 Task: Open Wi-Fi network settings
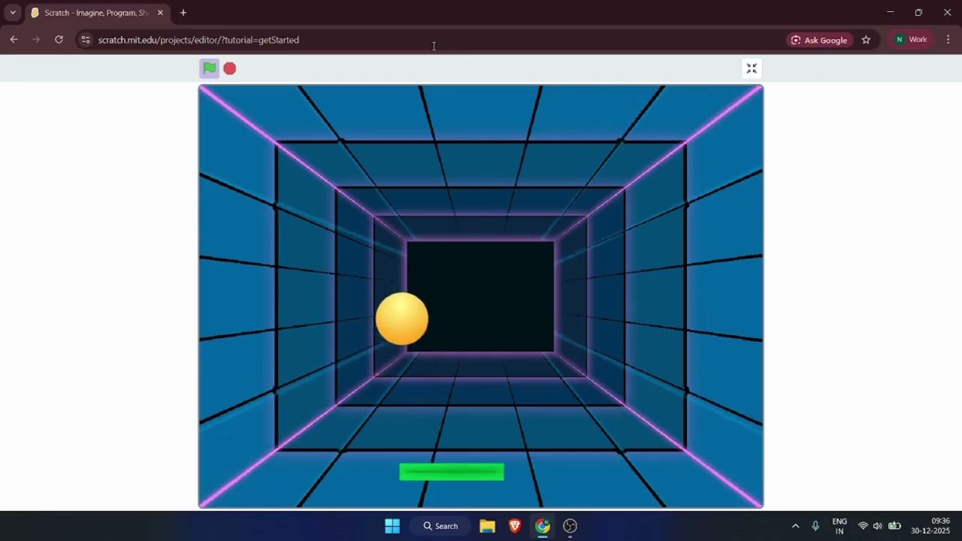coord(863,526)
